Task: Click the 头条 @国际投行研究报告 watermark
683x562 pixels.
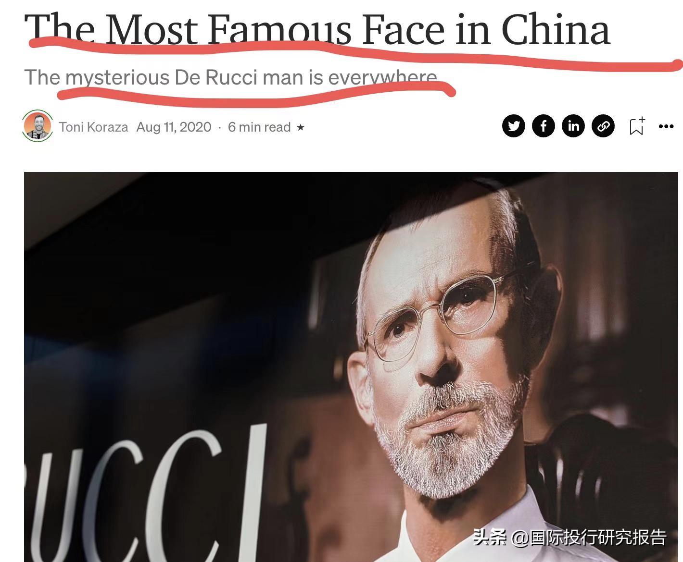Action: pyautogui.click(x=570, y=537)
